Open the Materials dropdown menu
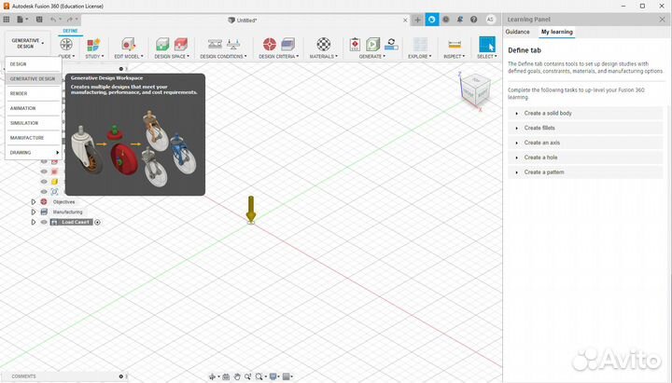 pos(324,57)
